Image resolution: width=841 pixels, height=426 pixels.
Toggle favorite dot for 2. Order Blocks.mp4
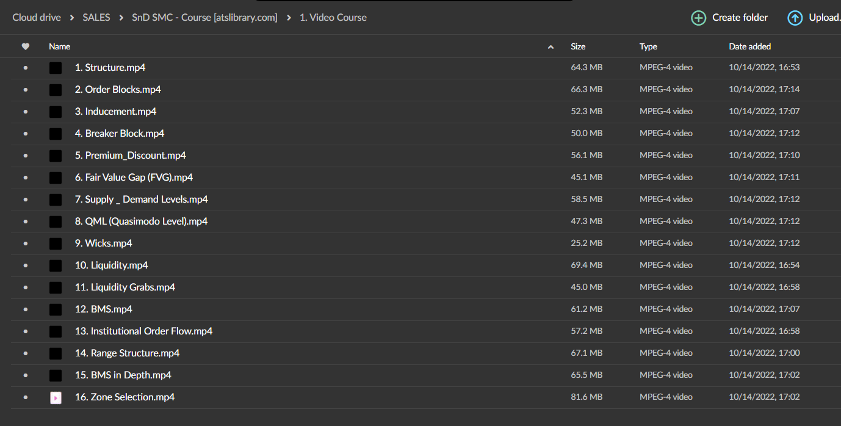tap(25, 90)
